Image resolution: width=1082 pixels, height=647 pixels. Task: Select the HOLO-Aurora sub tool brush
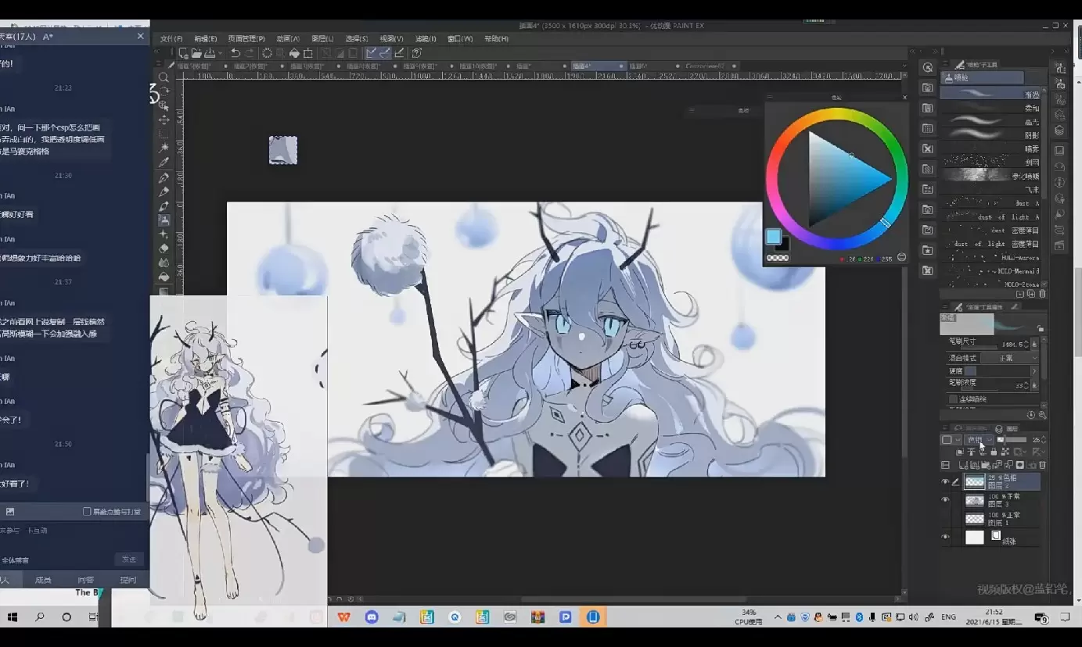click(992, 257)
